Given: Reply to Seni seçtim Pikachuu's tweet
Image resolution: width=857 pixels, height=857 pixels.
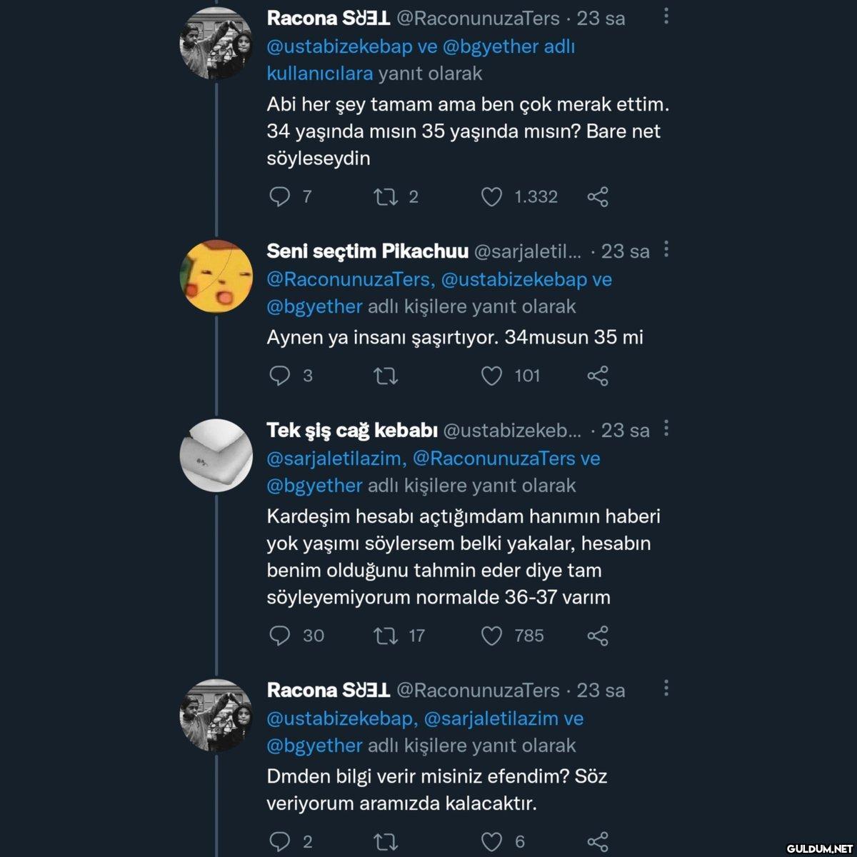Looking at the screenshot, I should [279, 376].
